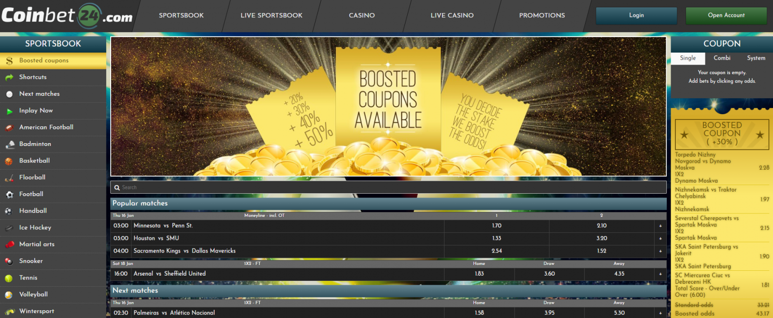Open the Inplay Now sidebar link
Screen dimensions: 773x318
point(53,111)
